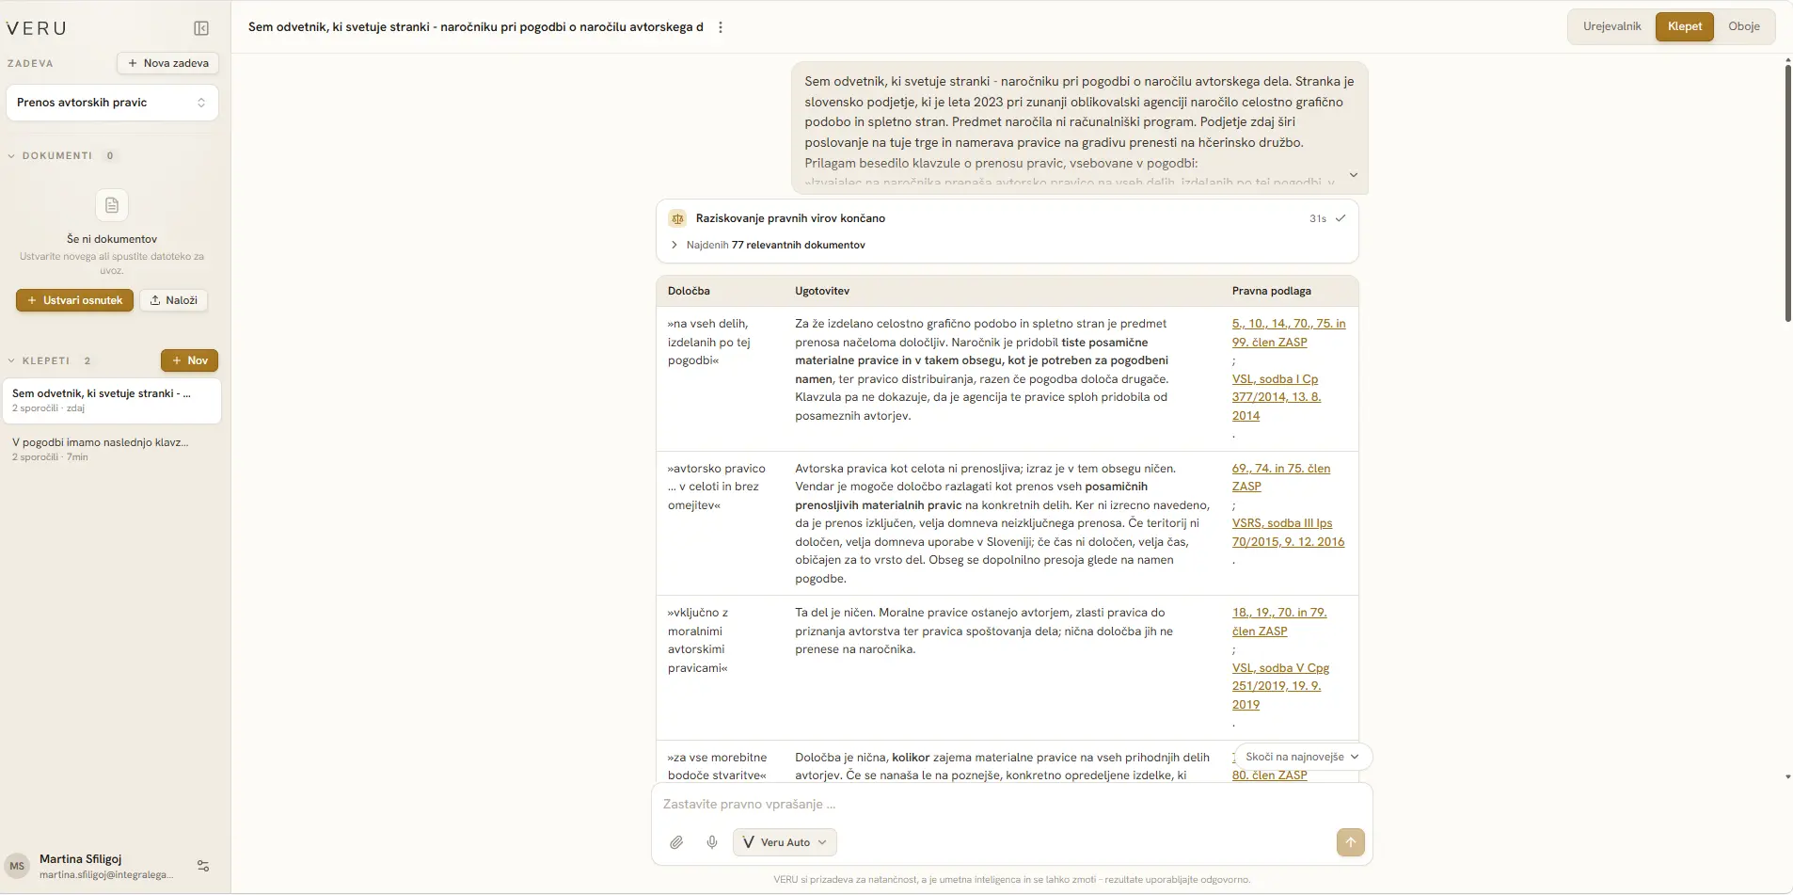Click user name Martina Sfiligoj
The height and width of the screenshot is (895, 1793).
(x=80, y=858)
